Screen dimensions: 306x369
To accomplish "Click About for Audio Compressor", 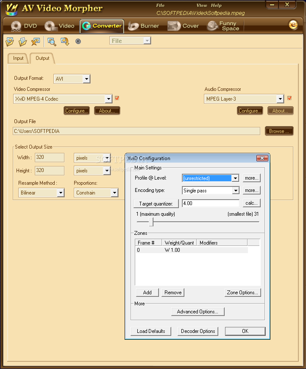I will (281, 110).
